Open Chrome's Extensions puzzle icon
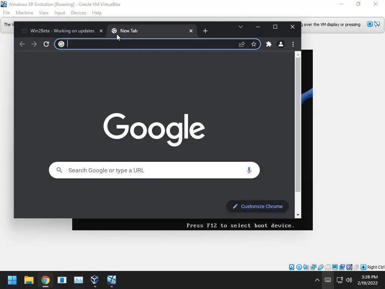385x289 pixels. coord(269,44)
